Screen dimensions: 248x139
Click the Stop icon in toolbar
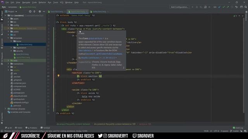(x=209, y=7)
